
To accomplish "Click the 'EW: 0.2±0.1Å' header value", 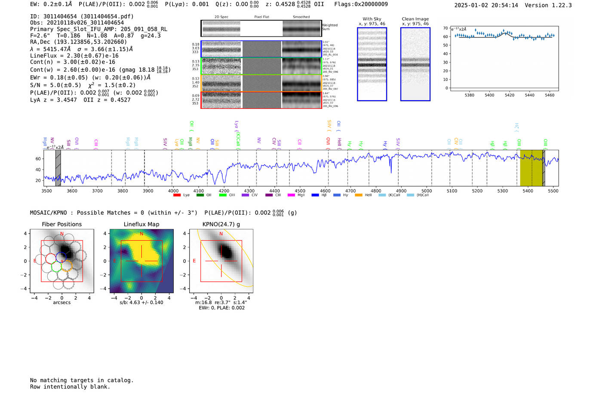I will pos(51,4).
